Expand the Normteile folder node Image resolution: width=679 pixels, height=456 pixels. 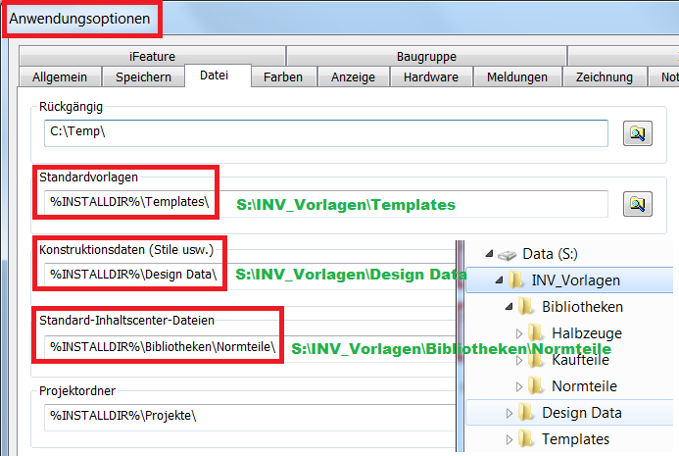click(519, 386)
